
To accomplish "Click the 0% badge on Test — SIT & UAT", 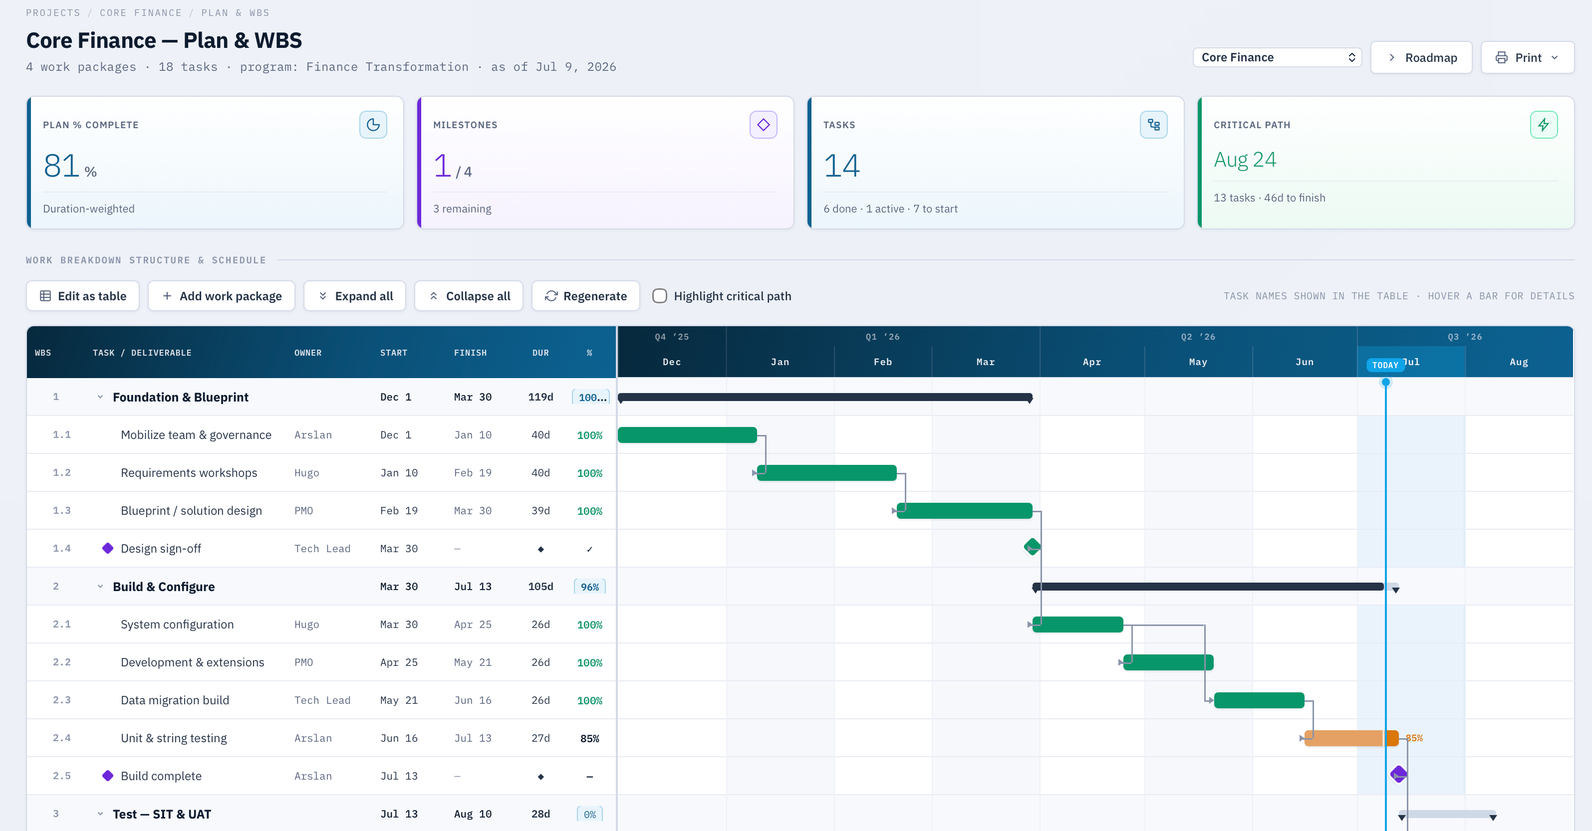I will tap(589, 815).
